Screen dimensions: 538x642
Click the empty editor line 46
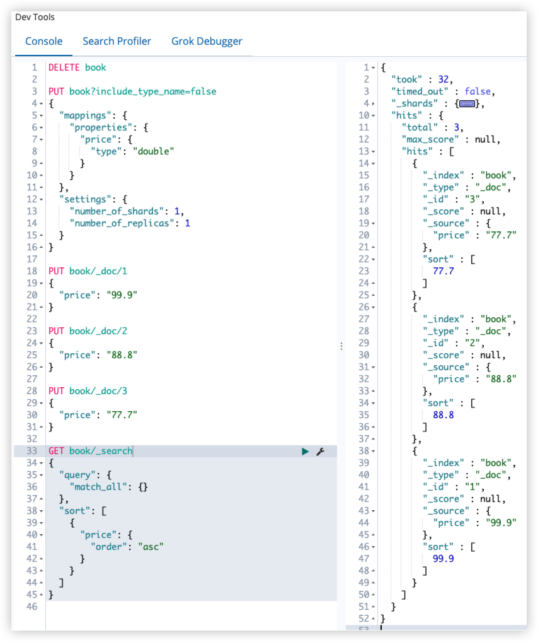point(192,607)
